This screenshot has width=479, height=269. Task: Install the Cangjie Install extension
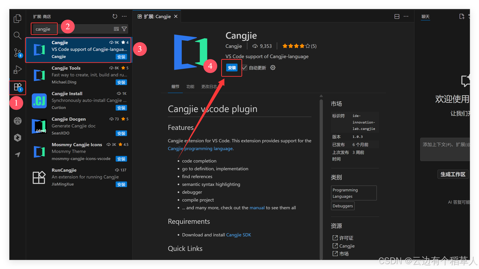pyautogui.click(x=121, y=108)
